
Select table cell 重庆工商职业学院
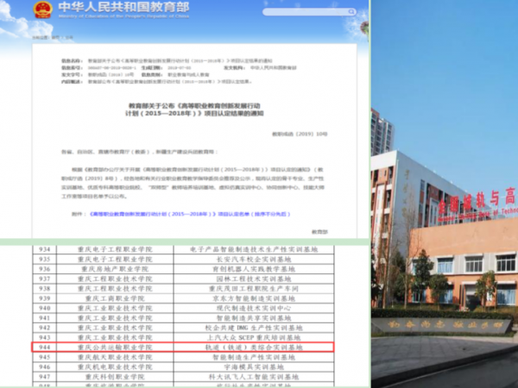pyautogui.click(x=115, y=298)
